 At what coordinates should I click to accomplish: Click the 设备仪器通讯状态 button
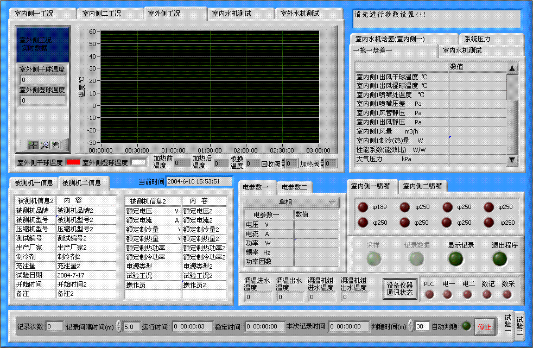401,289
